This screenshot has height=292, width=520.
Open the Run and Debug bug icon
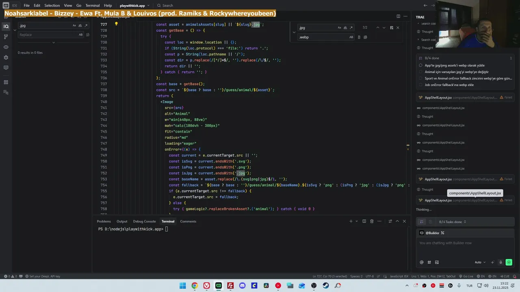tap(6, 57)
